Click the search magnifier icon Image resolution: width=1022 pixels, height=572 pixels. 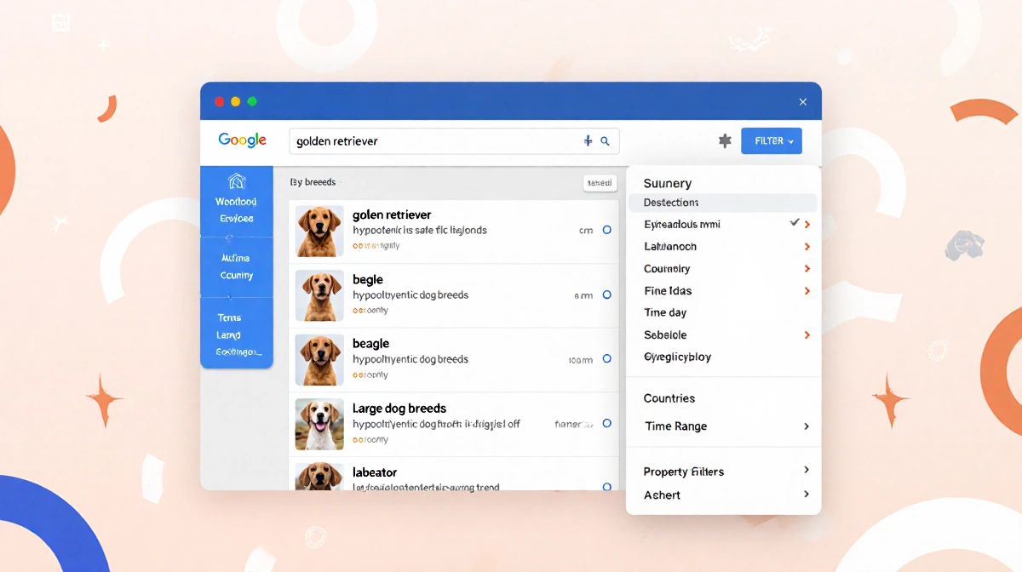pyautogui.click(x=605, y=140)
